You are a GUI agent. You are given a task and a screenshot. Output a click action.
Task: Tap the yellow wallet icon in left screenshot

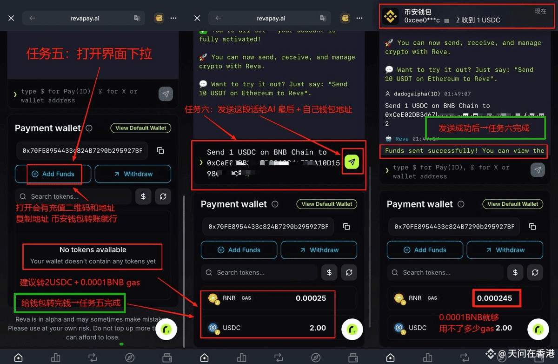point(159,18)
